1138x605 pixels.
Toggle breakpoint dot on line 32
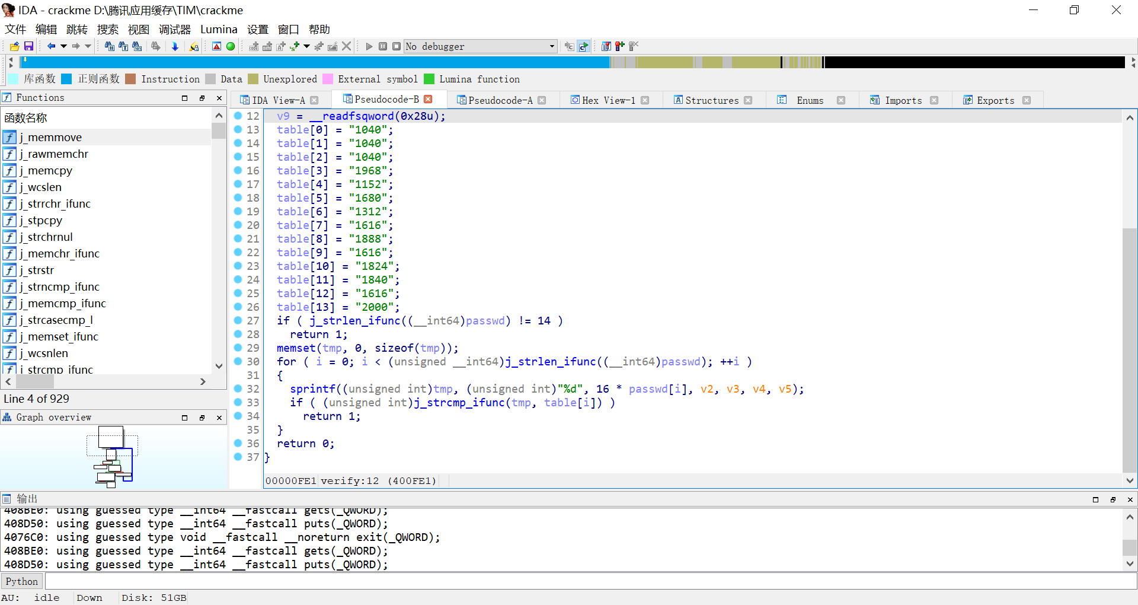pos(238,389)
